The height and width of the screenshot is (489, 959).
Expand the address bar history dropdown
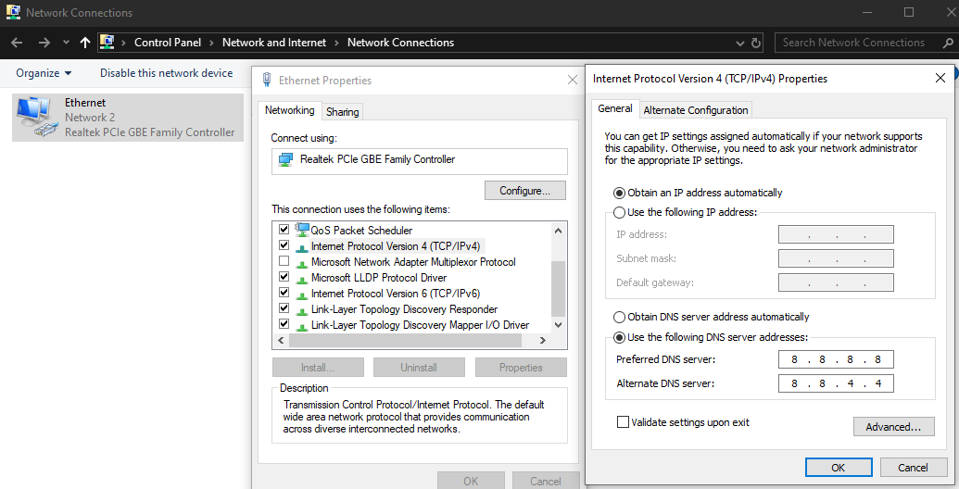pos(739,43)
